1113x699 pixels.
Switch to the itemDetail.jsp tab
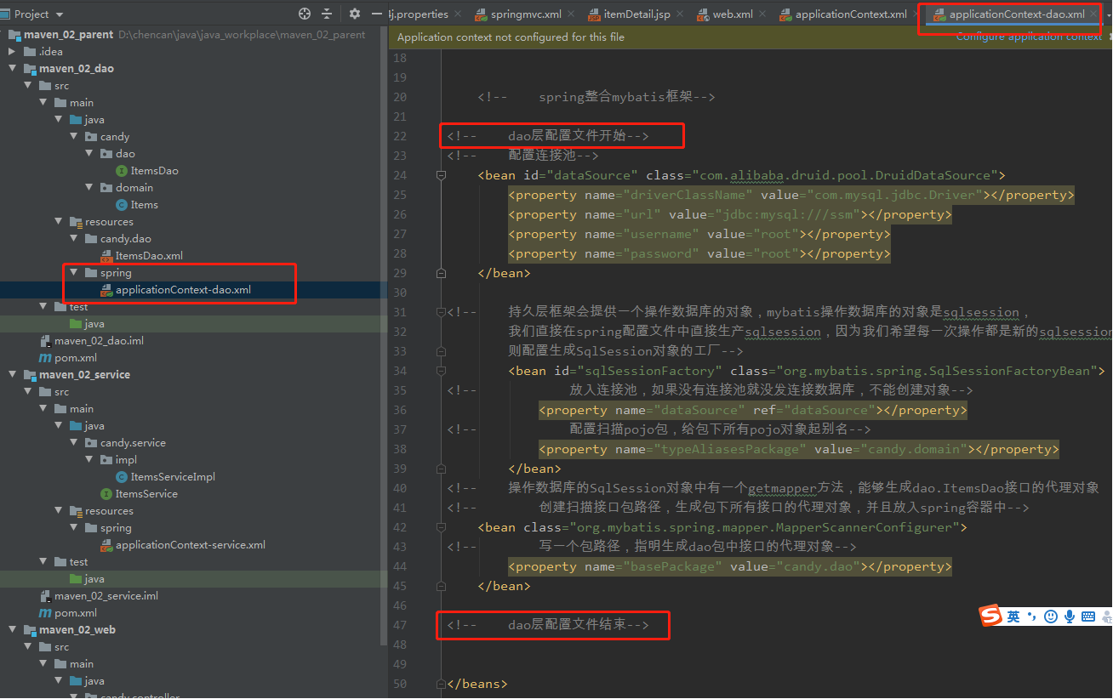click(636, 14)
